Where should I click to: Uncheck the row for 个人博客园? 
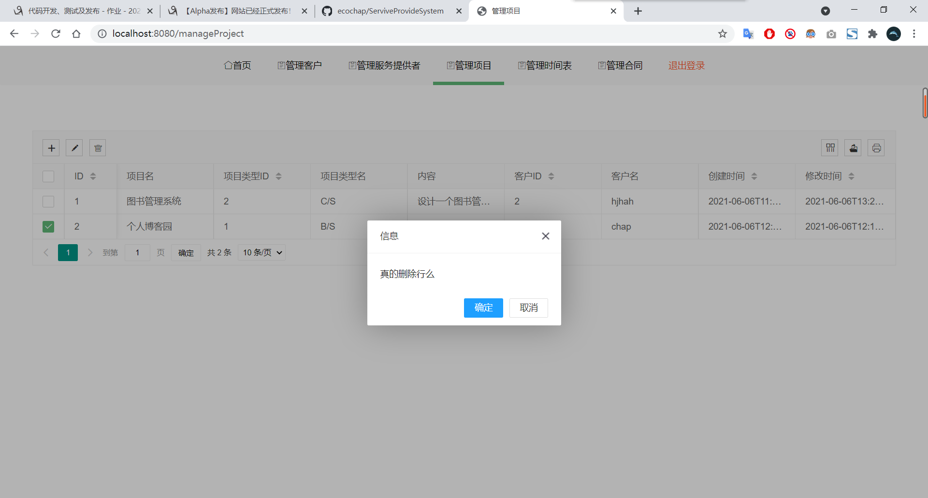(x=48, y=227)
